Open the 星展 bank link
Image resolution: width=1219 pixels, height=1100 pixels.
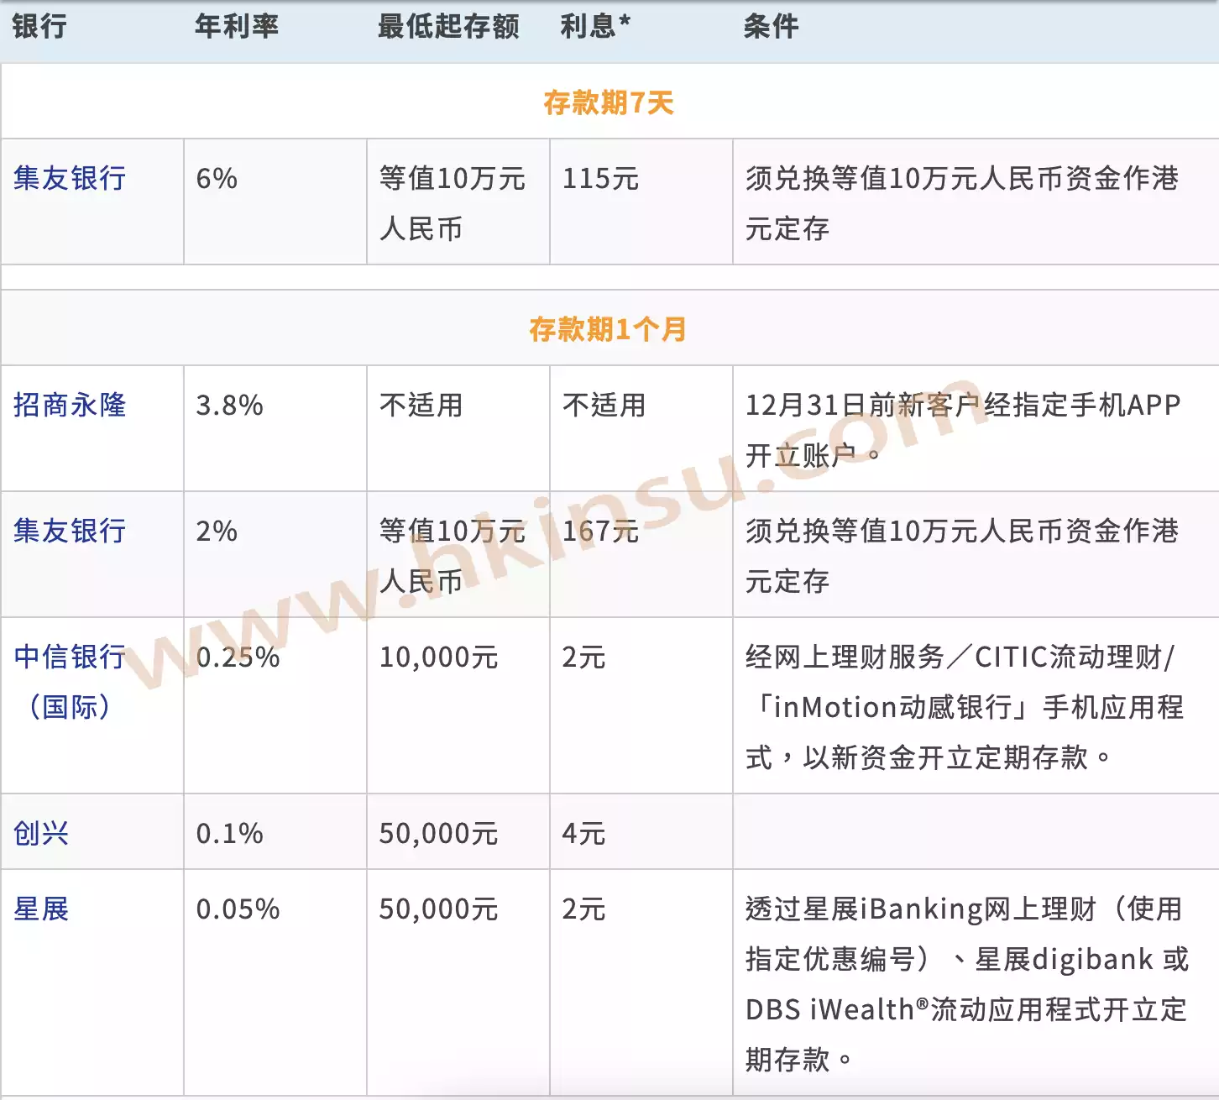41,909
